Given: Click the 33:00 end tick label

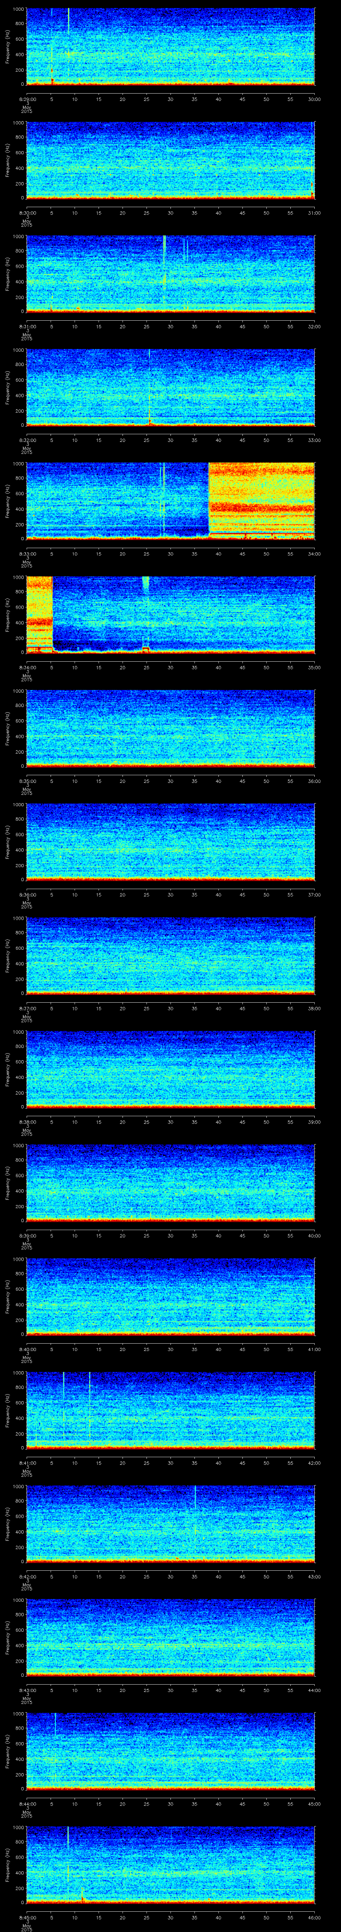Looking at the screenshot, I should point(314,440).
